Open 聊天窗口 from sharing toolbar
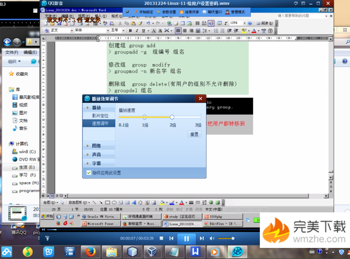This screenshot has height=259, width=350. (212, 12)
